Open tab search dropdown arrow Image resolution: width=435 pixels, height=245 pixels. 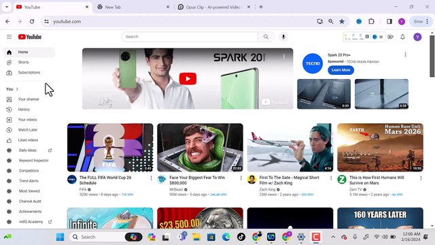click(x=7, y=7)
